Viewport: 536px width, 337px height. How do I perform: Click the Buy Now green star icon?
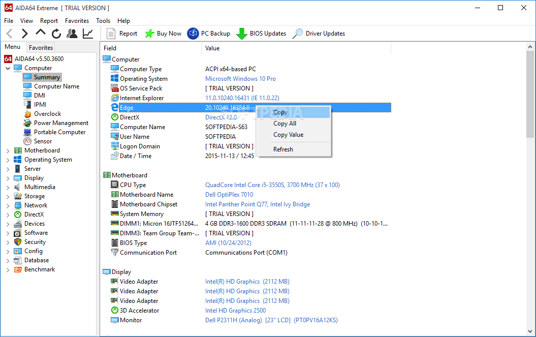coord(149,34)
